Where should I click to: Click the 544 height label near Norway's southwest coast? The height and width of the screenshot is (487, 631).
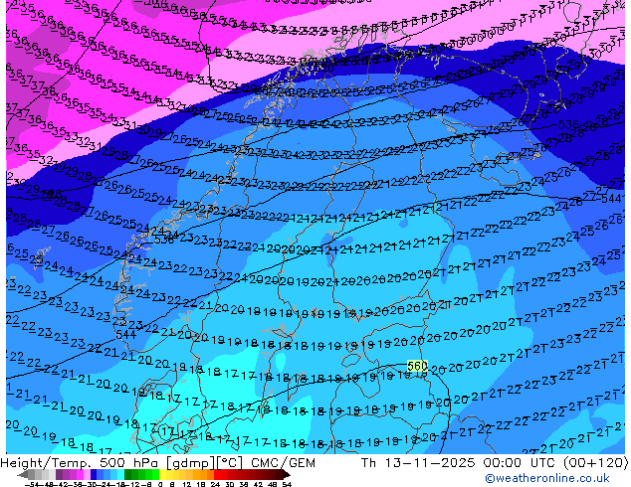[125, 334]
